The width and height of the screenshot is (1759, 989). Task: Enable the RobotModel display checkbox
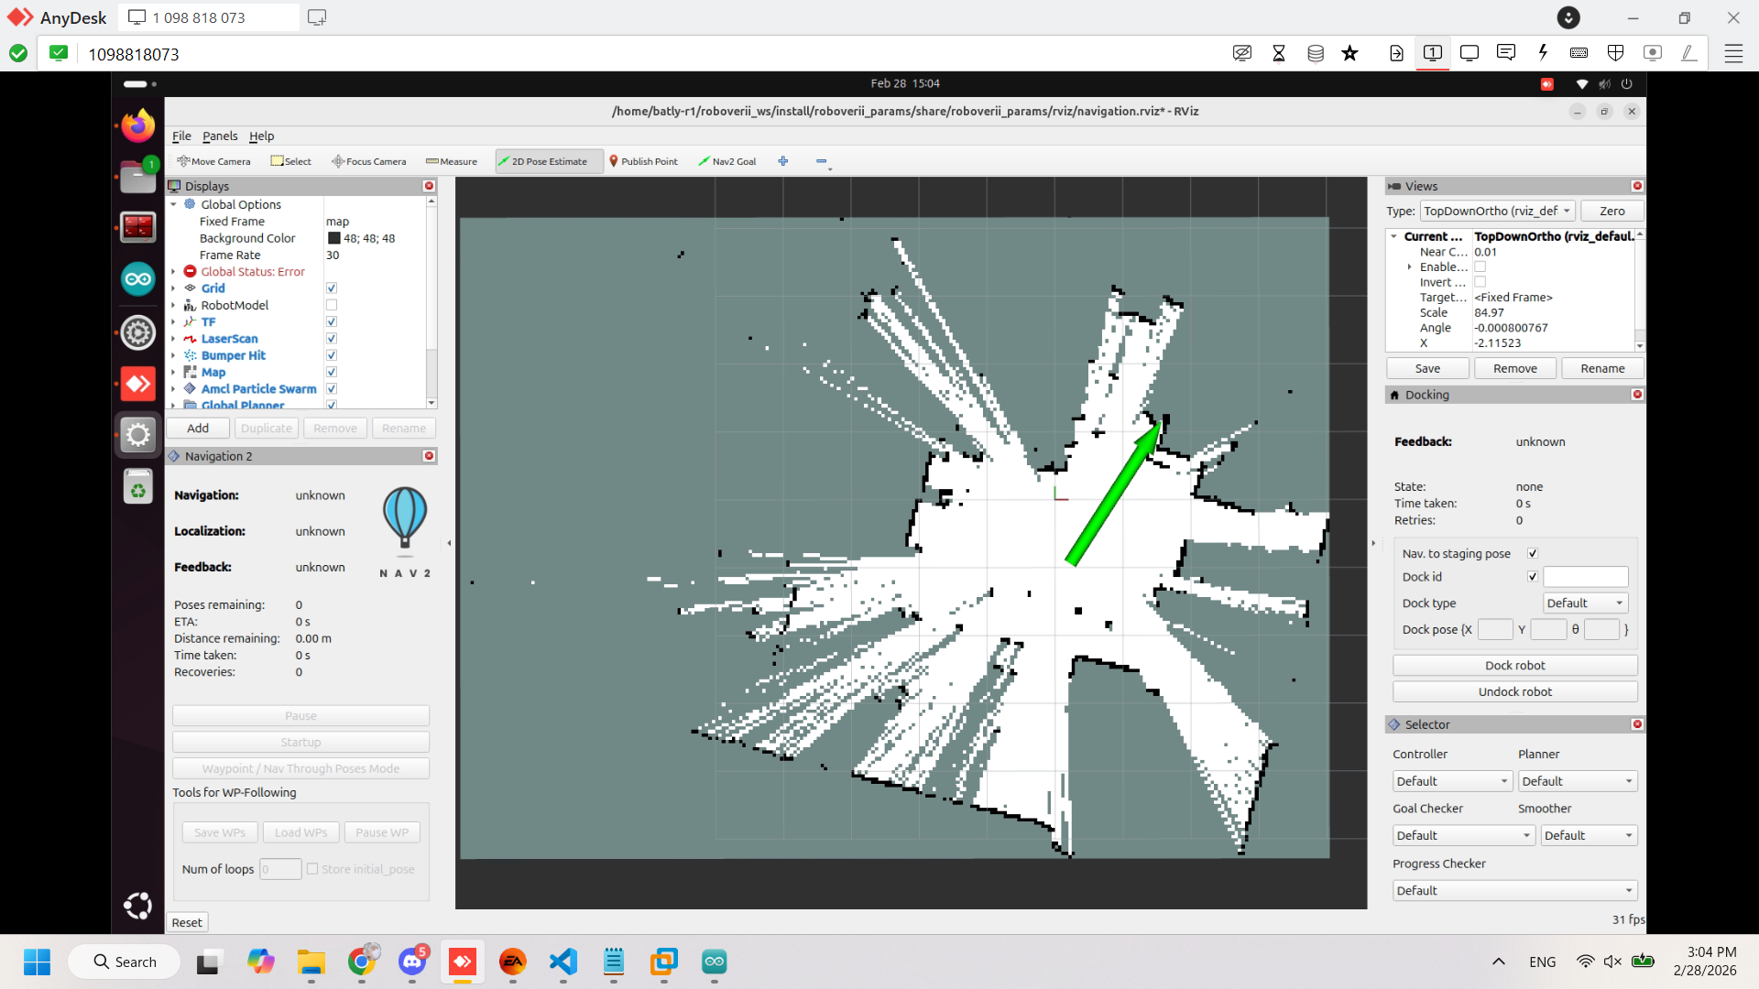point(332,305)
